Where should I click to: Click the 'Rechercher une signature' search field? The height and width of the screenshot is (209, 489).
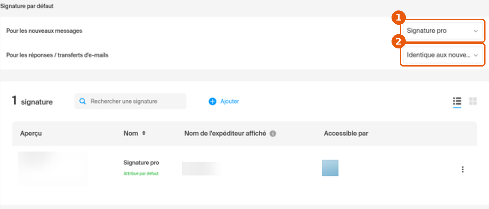tap(130, 101)
